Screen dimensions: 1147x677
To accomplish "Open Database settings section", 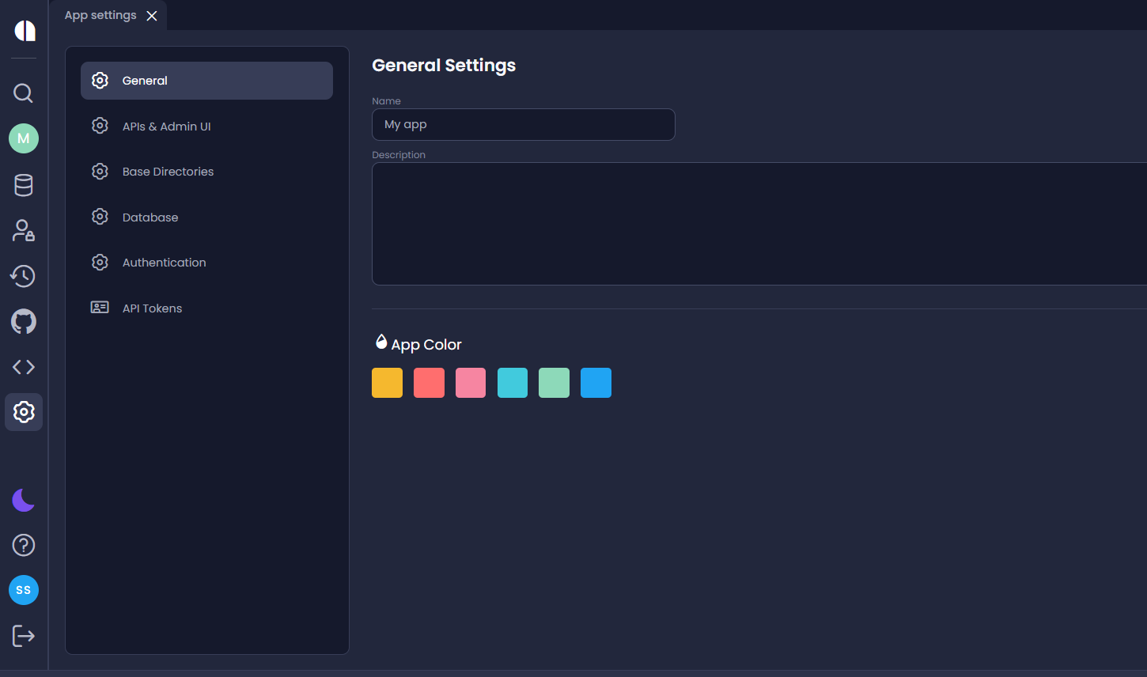I will coord(206,217).
